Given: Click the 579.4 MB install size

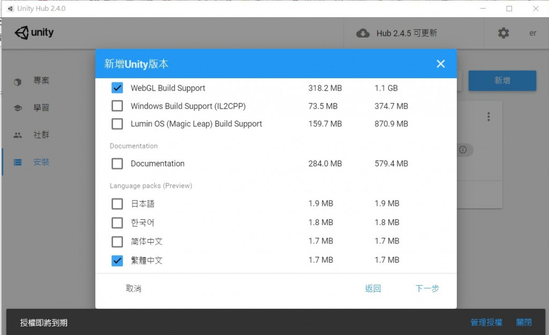Looking at the screenshot, I should click(x=391, y=163).
